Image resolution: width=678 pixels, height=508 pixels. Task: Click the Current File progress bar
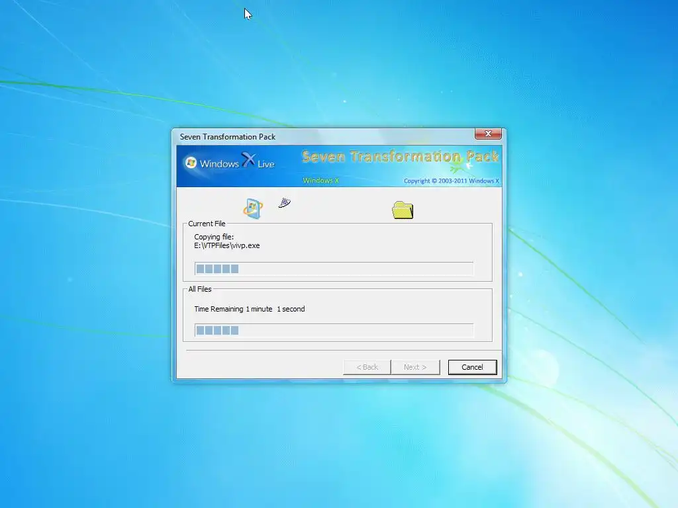click(334, 269)
